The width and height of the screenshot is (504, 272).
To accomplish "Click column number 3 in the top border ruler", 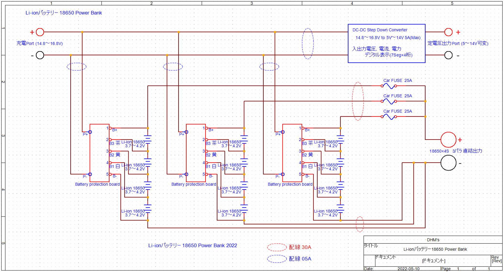I will [x=252, y=3].
